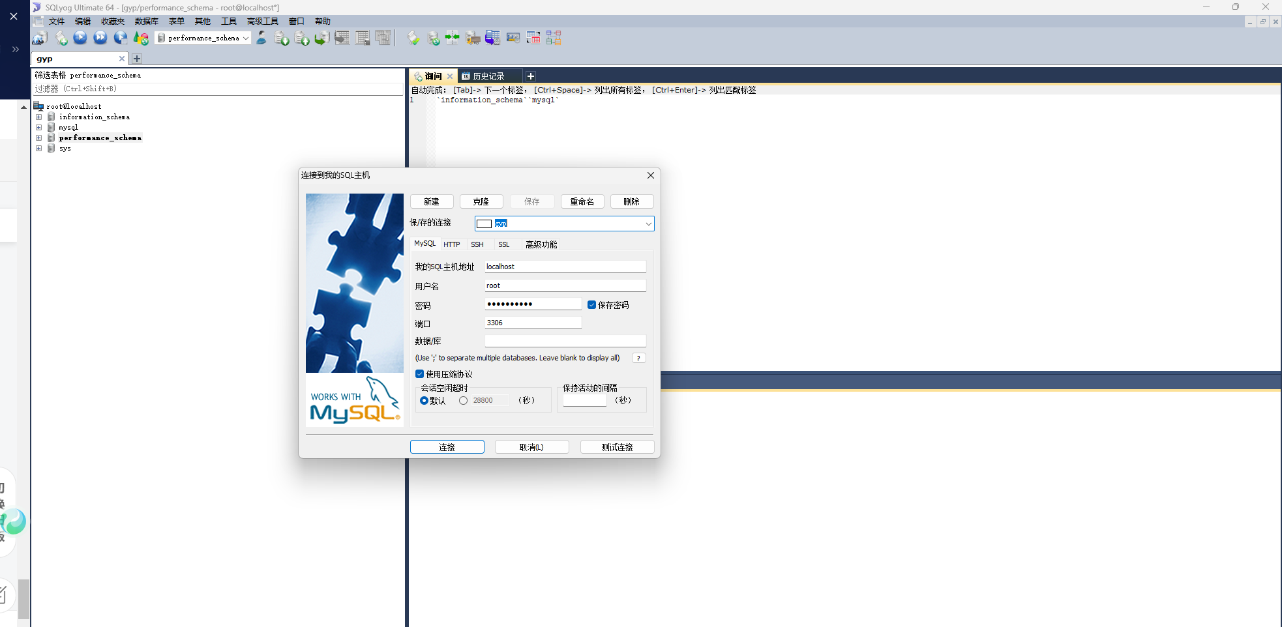Screen dimensions: 1282x627
Task: Open the saved connections dropdown showing gyp
Action: click(564, 224)
